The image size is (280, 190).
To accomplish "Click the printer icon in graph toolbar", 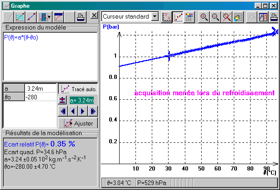I will click(274, 17).
